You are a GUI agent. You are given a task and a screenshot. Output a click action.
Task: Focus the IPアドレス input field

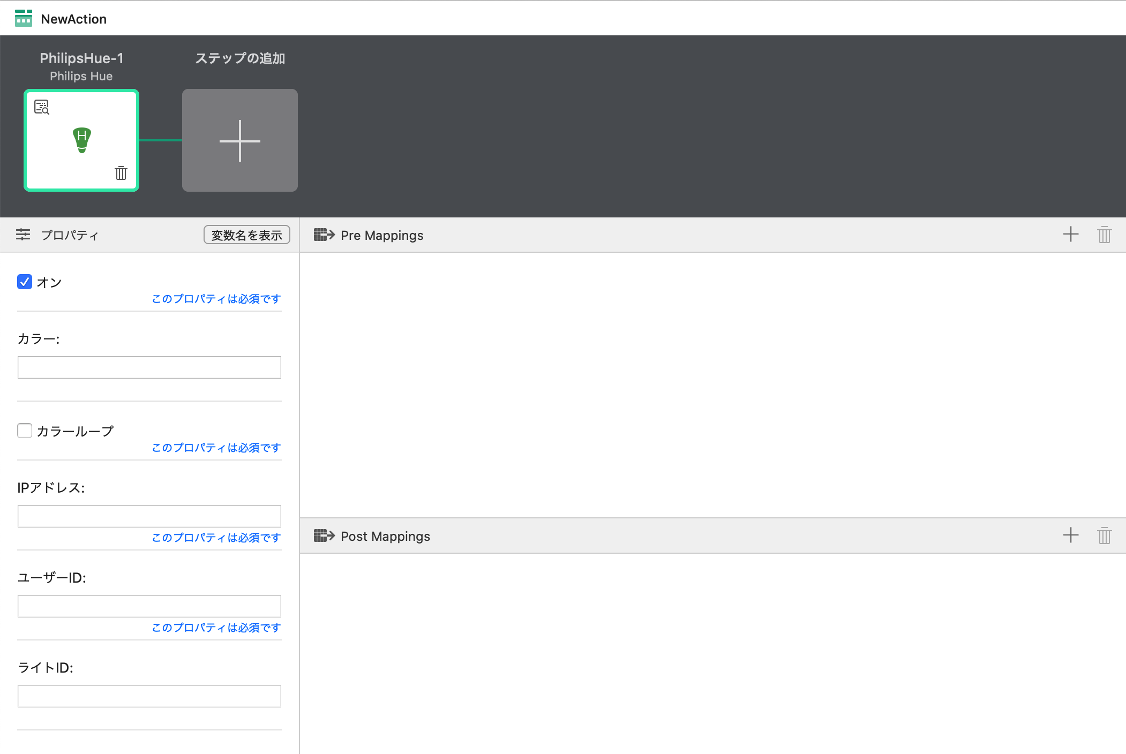coord(149,516)
